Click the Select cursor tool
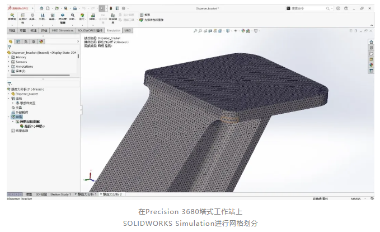The height and width of the screenshot is (232, 380). (x=102, y=8)
